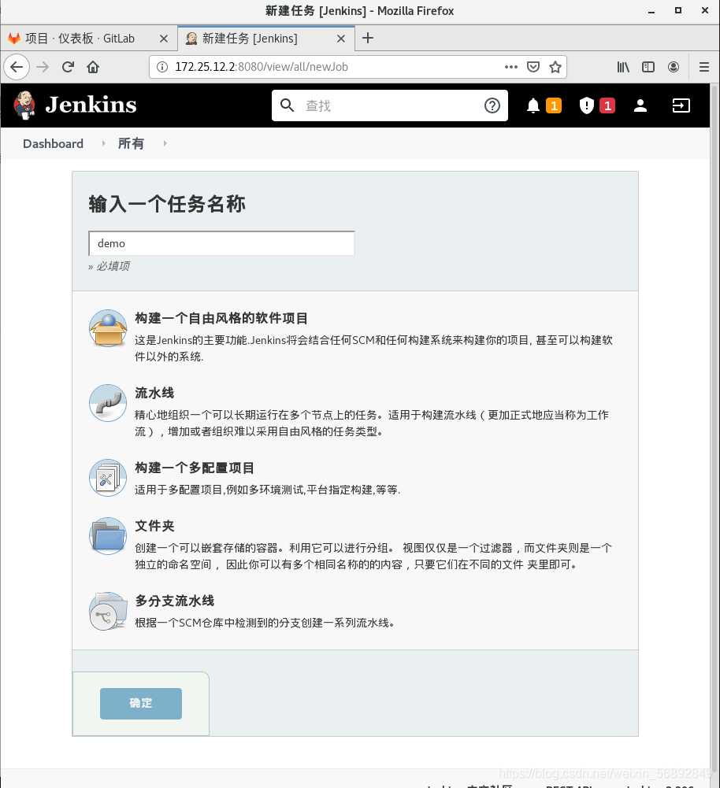Choose 构建一个自由风格的软件项目 option
This screenshot has width=720, height=788.
(221, 318)
